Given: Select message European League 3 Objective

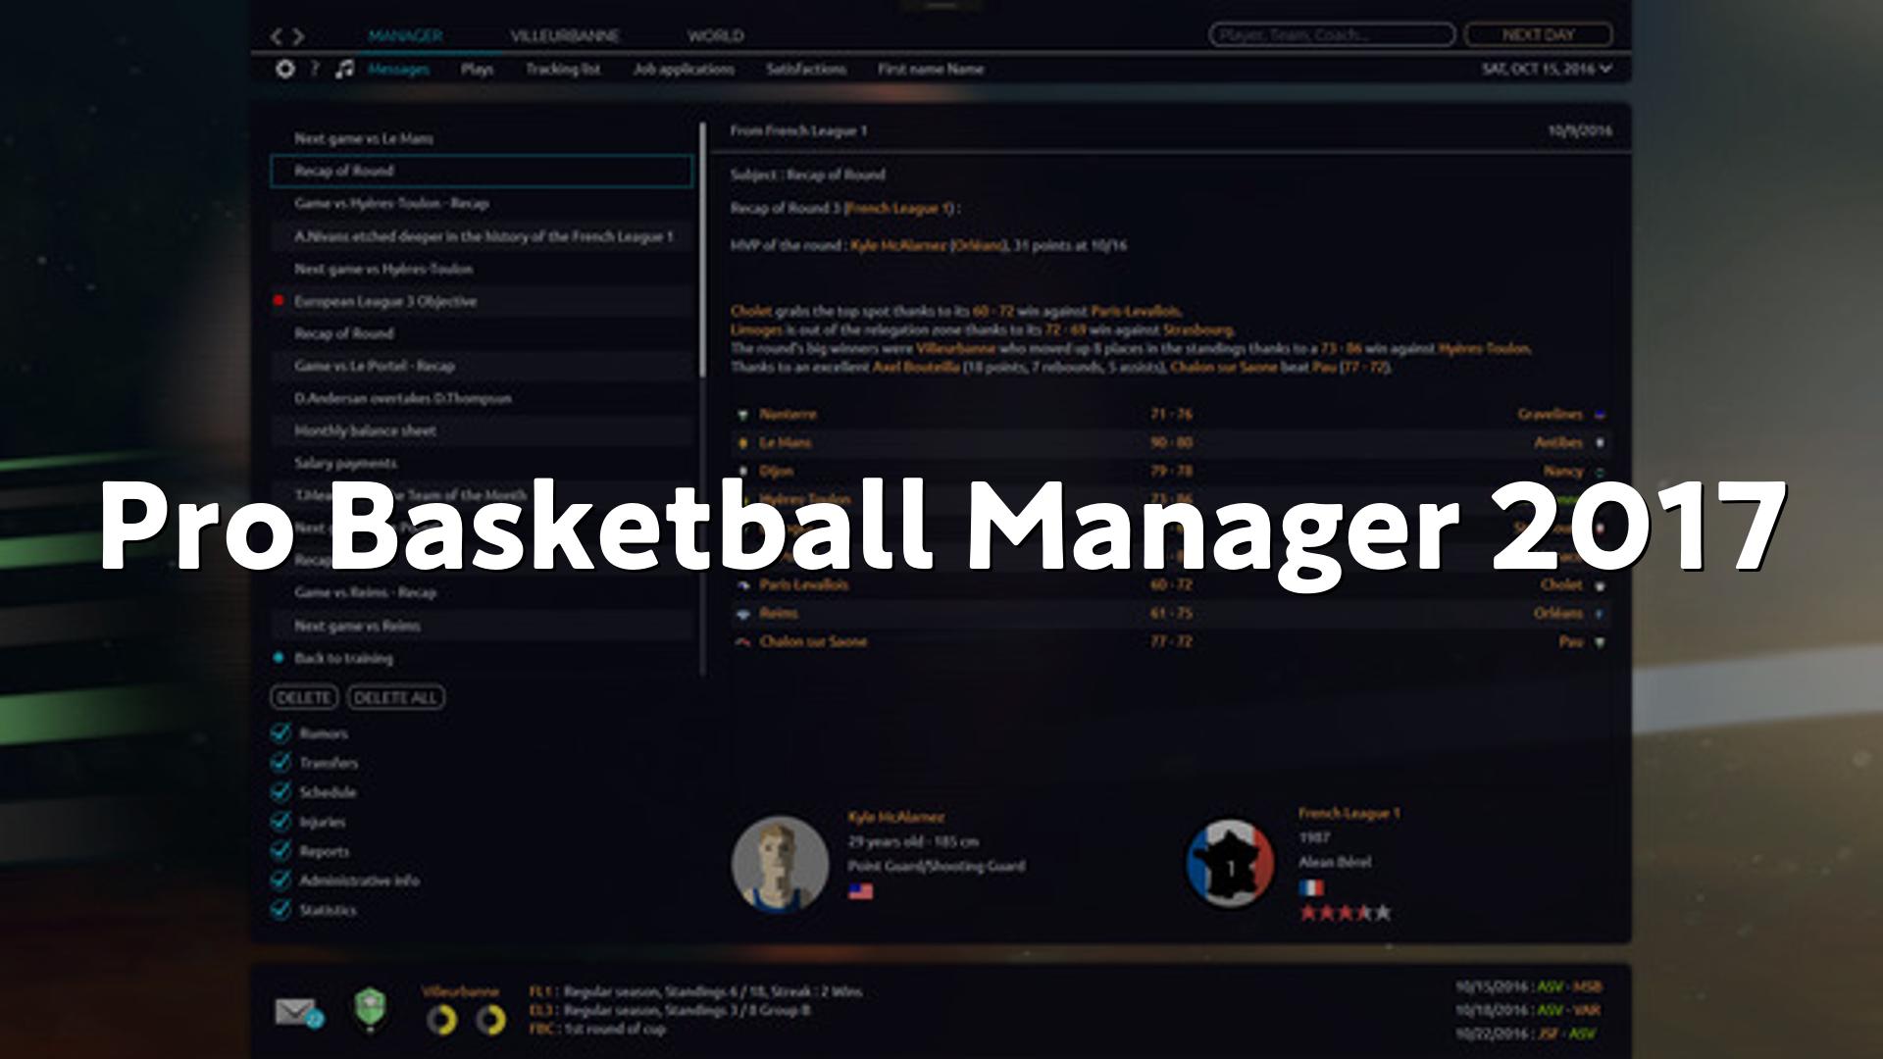Looking at the screenshot, I should coord(482,301).
